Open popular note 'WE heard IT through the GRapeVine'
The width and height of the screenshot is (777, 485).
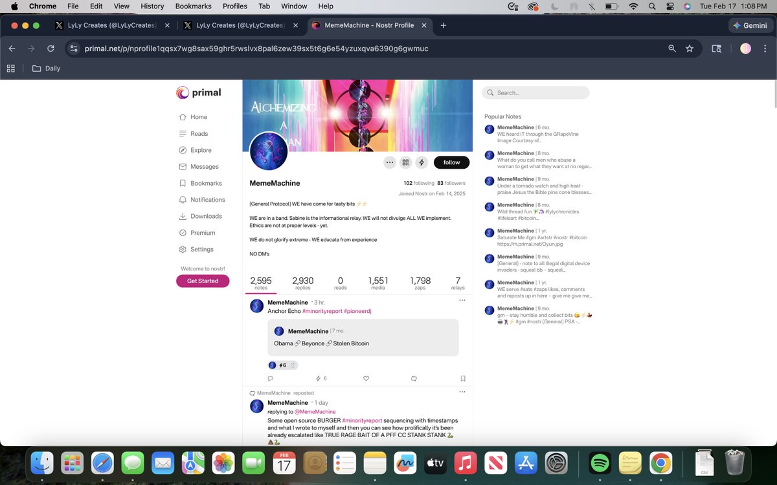[x=537, y=134]
